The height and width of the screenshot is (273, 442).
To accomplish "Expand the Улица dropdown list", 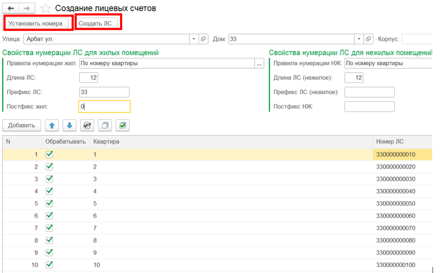I will (x=194, y=39).
